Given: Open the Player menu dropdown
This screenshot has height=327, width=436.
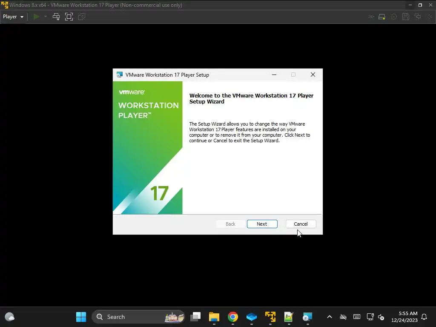Looking at the screenshot, I should click(13, 17).
